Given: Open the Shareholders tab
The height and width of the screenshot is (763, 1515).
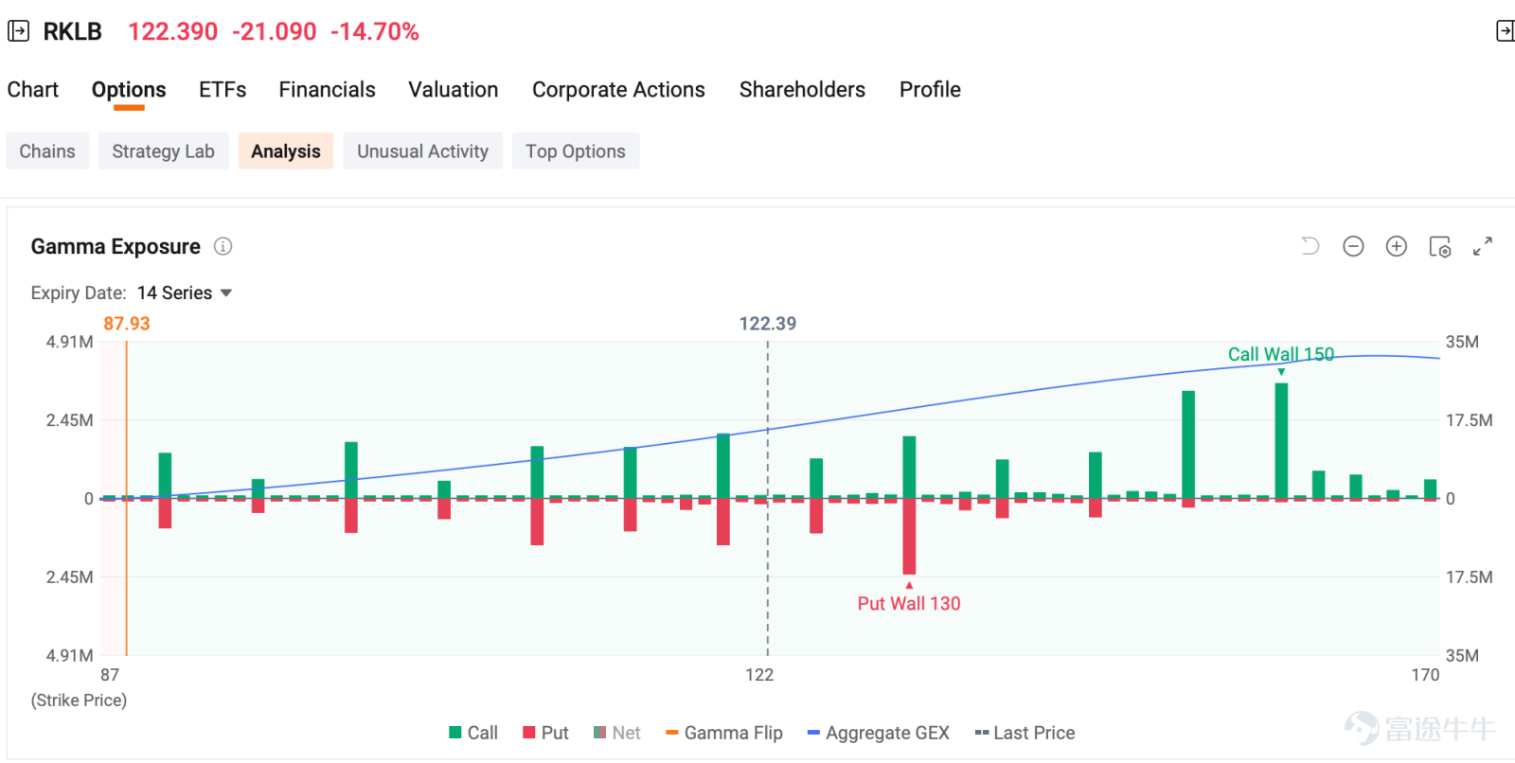Looking at the screenshot, I should [x=802, y=90].
